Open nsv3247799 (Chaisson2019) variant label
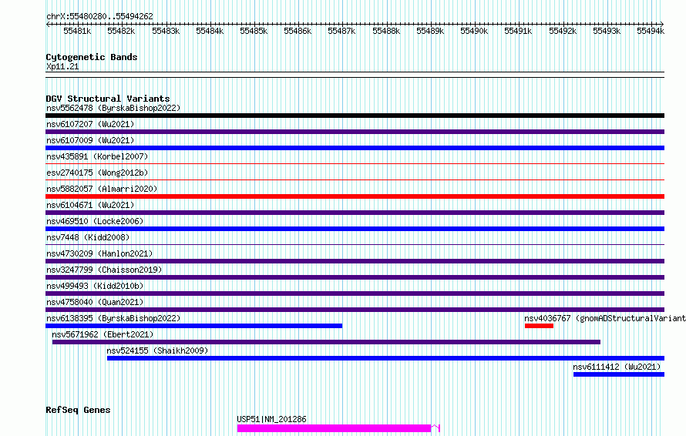This screenshot has width=686, height=436. point(104,270)
